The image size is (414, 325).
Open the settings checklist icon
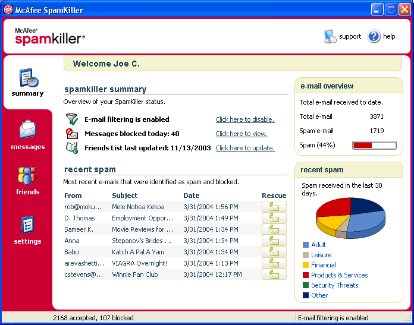pos(28,225)
